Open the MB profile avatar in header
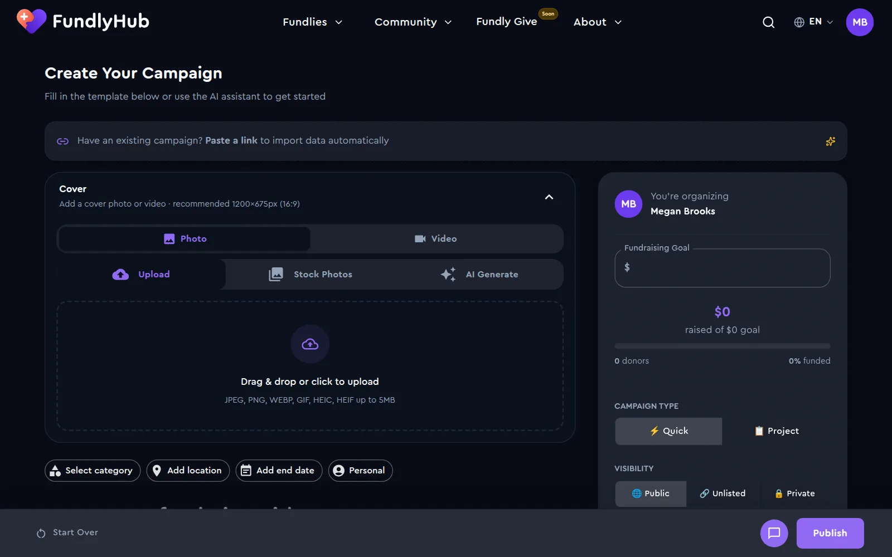This screenshot has width=892, height=557. (x=860, y=22)
